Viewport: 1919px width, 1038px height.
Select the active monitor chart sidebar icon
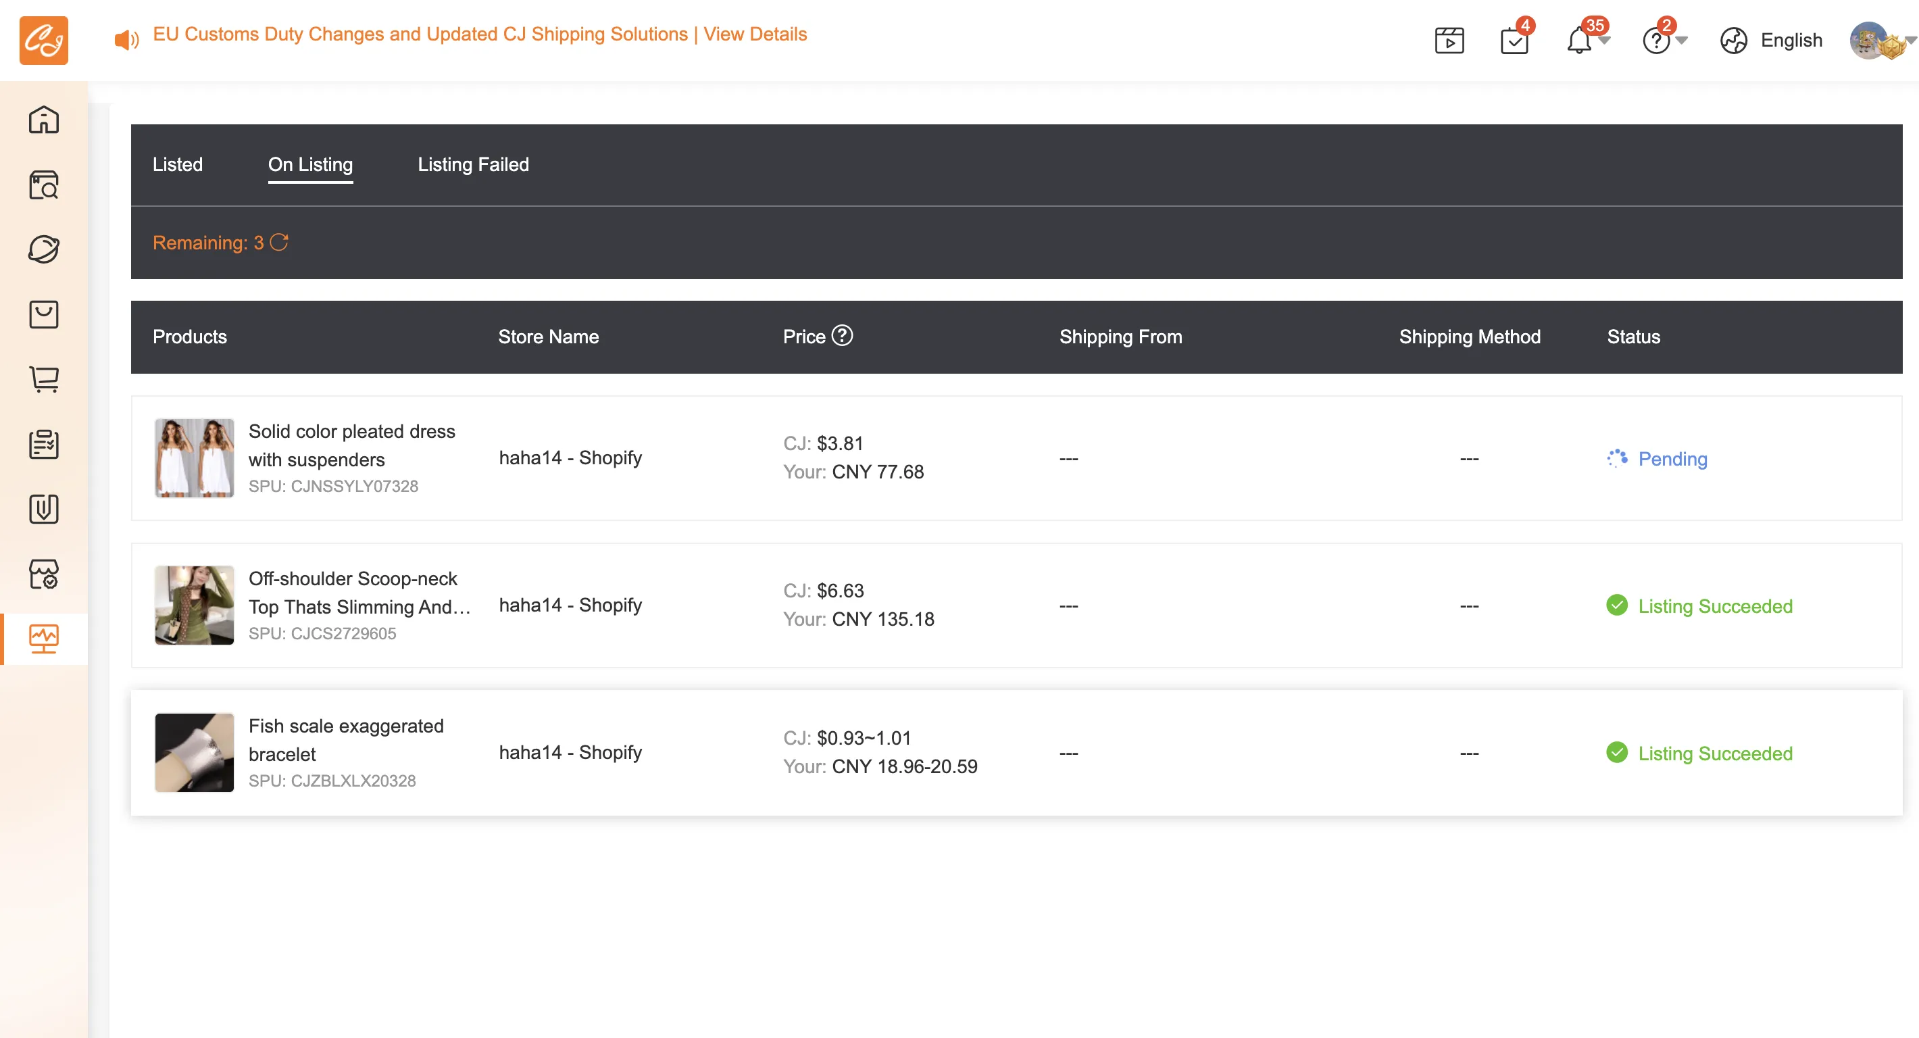44,639
